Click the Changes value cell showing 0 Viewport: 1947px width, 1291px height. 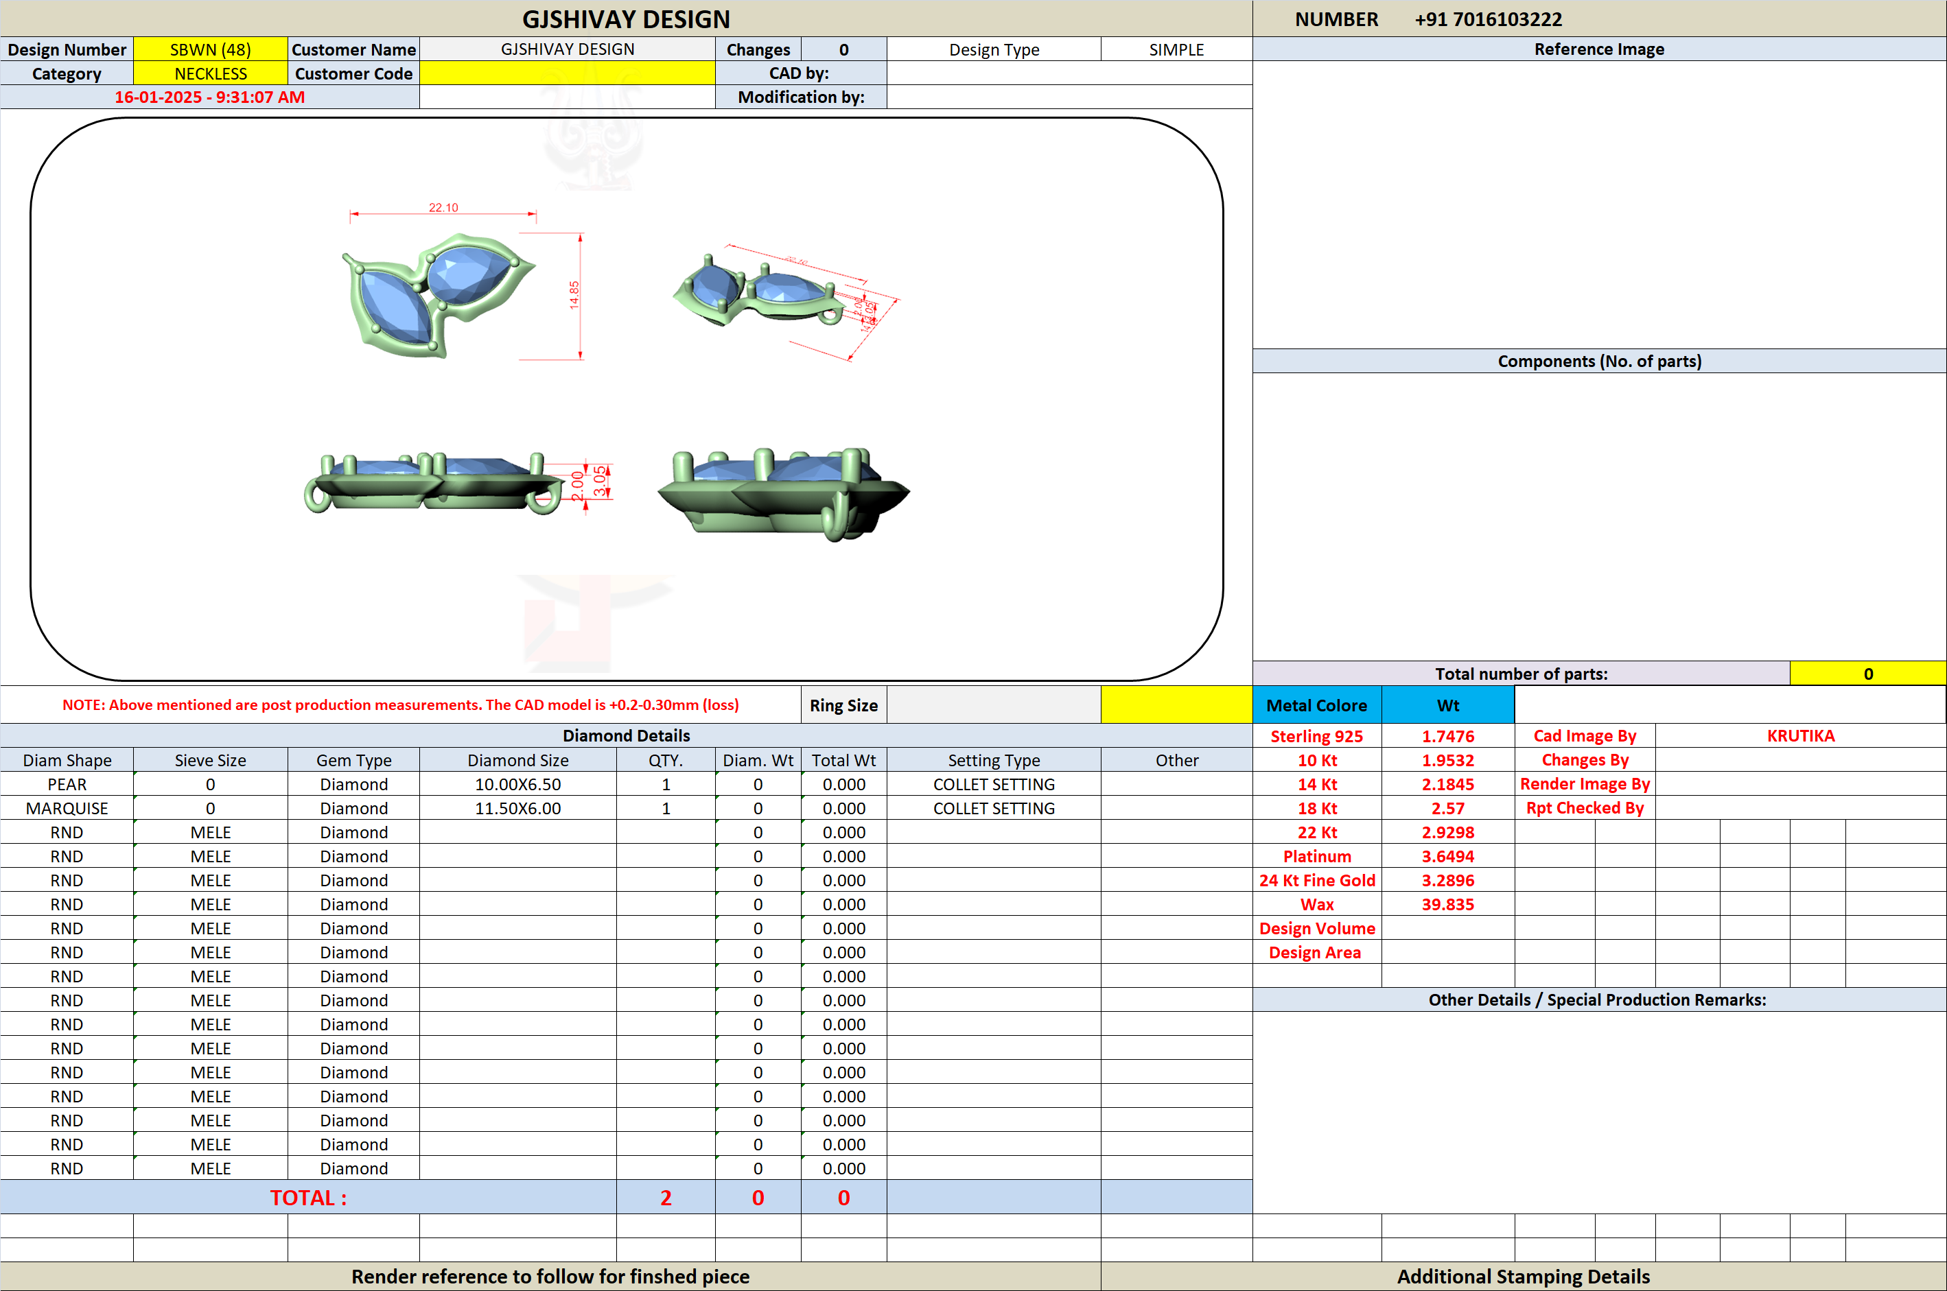(843, 49)
